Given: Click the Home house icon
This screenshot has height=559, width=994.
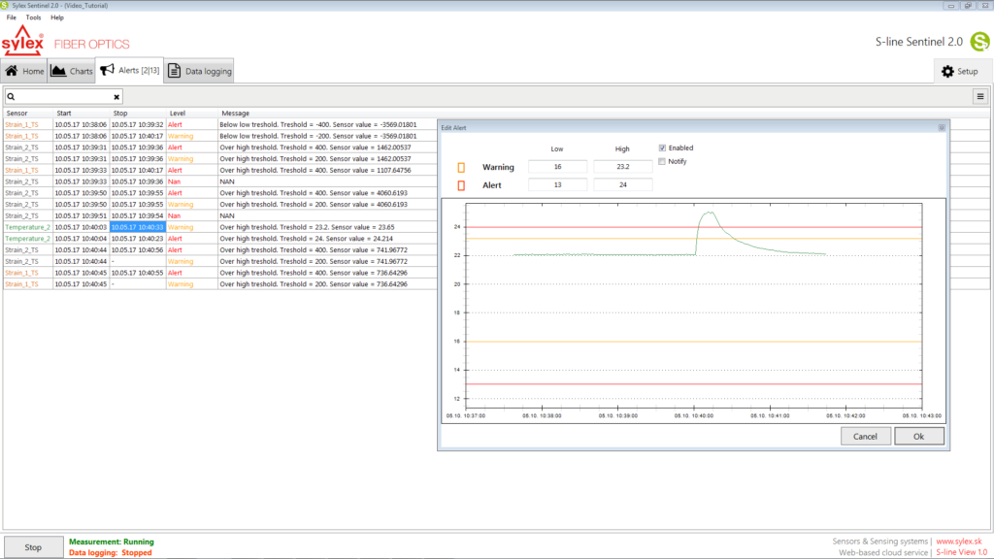Looking at the screenshot, I should click(x=12, y=70).
